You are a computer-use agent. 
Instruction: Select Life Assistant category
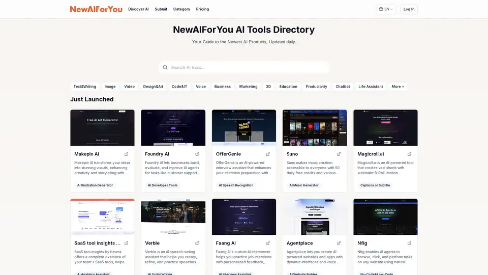[371, 87]
